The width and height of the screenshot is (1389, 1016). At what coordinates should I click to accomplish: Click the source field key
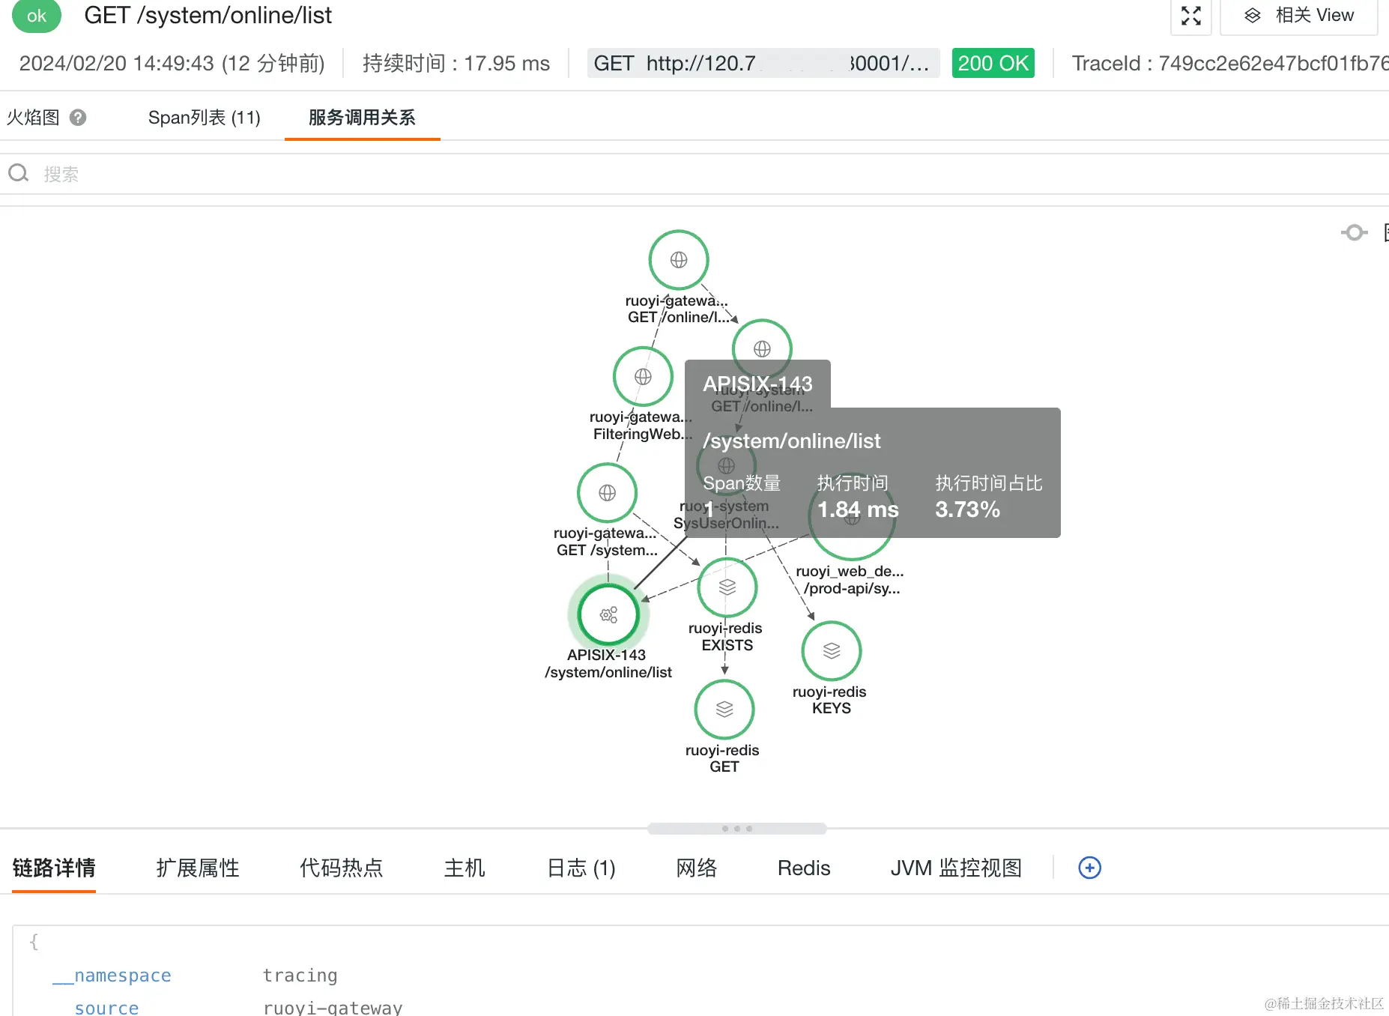tap(106, 1008)
